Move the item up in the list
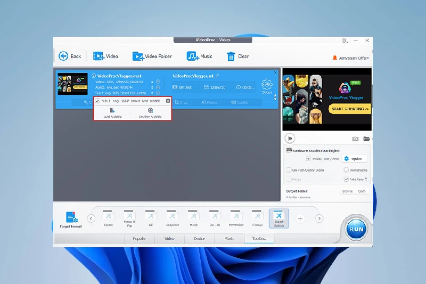Screen dimensions: 426x284 [x=275, y=96]
